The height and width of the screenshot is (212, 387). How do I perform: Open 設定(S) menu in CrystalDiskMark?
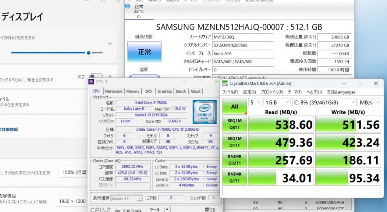(x=250, y=92)
